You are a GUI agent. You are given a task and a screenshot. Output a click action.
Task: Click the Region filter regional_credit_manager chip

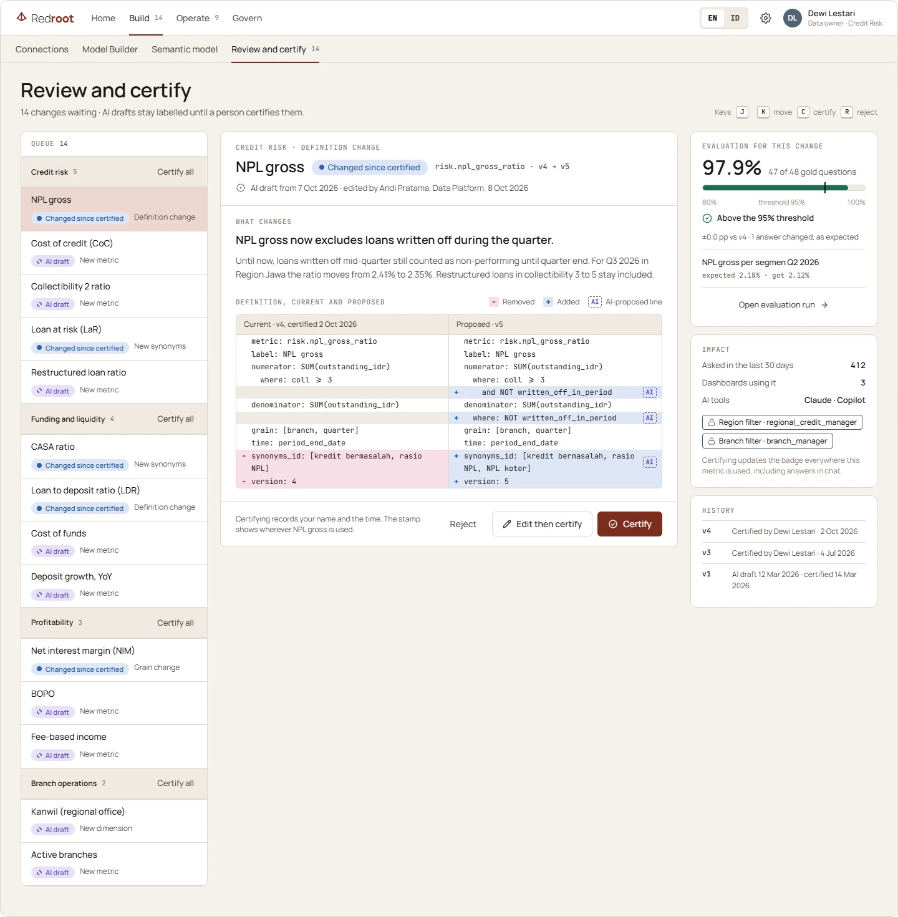click(x=782, y=422)
